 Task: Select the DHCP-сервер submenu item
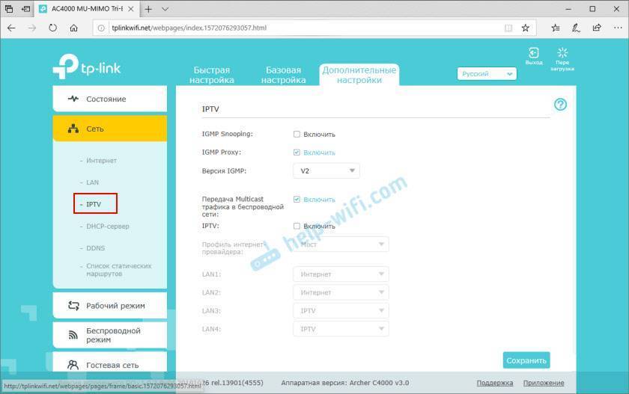tap(108, 227)
